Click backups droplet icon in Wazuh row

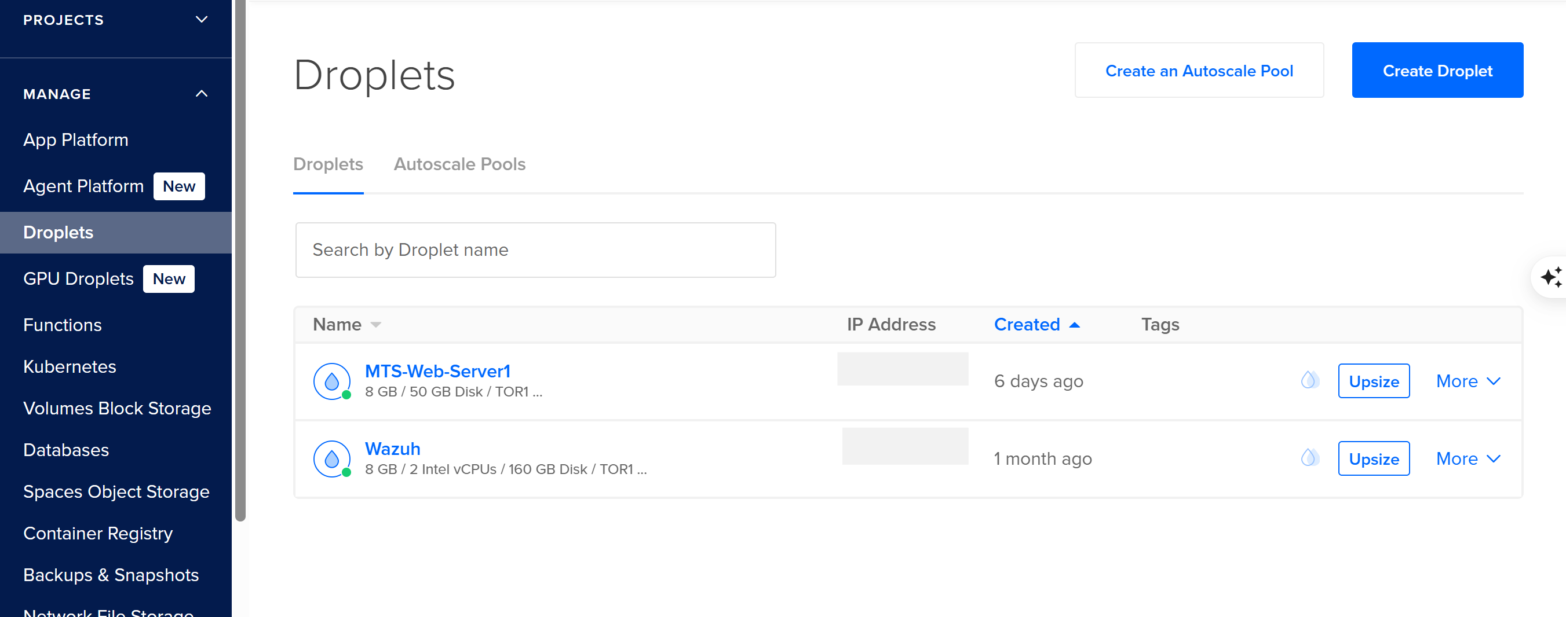(1309, 458)
